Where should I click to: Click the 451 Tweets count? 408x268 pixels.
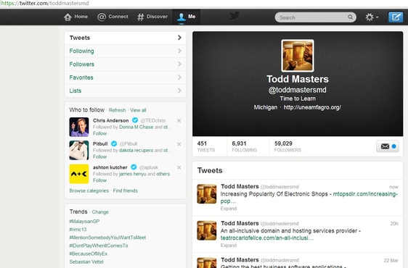click(x=206, y=146)
